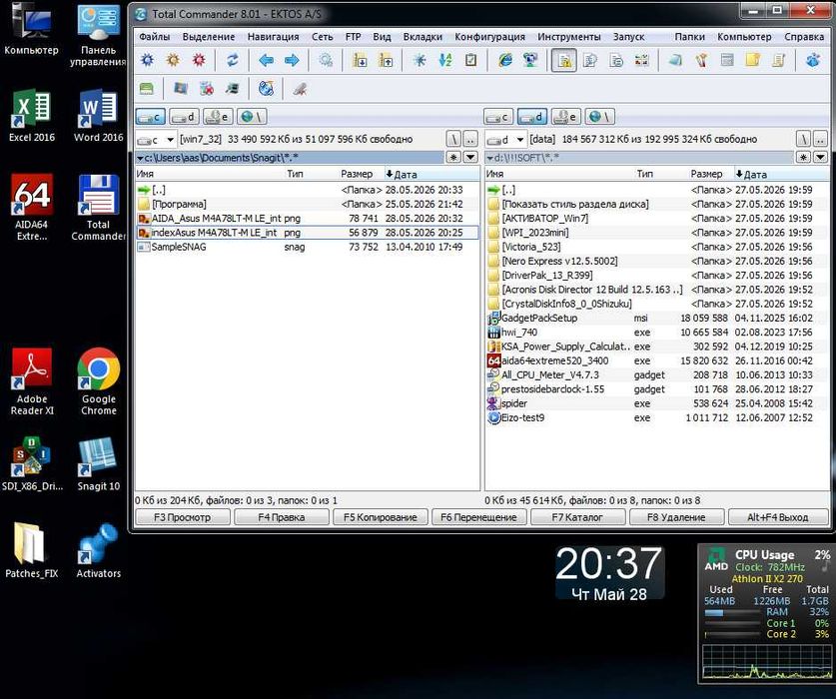Go forward with the blue right arrow
The height and width of the screenshot is (699, 836).
coord(292,60)
